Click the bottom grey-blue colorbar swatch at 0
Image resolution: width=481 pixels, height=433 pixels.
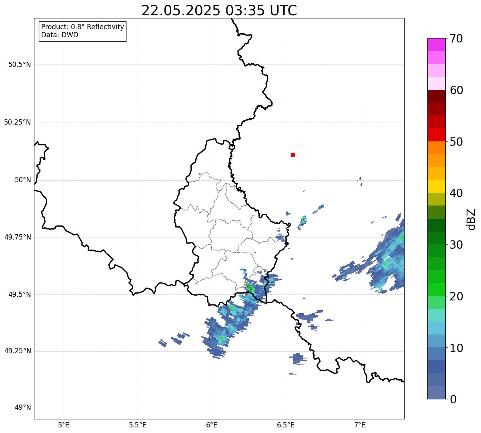[436, 393]
